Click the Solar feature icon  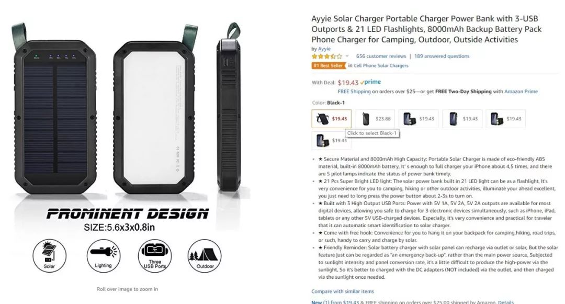point(49,256)
